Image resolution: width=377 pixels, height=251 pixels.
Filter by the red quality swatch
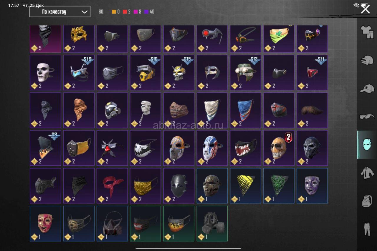pyautogui.click(x=125, y=12)
